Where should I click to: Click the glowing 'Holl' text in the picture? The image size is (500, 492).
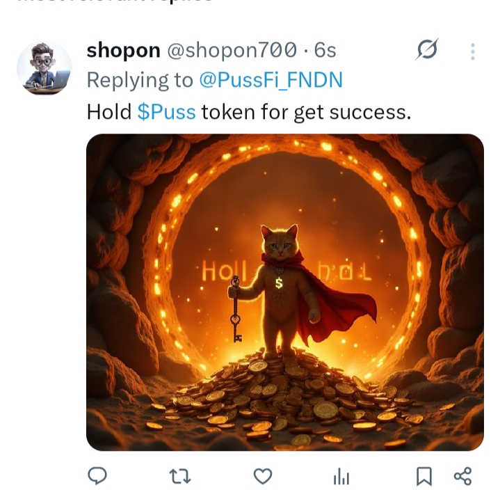pos(225,271)
